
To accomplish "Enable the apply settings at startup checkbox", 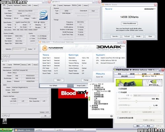I will pos(118,118).
